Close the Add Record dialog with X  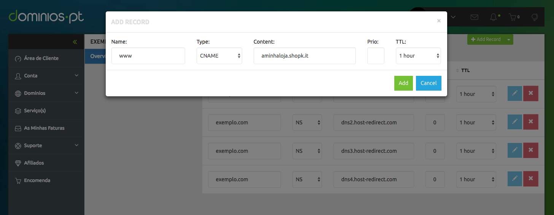tap(439, 21)
